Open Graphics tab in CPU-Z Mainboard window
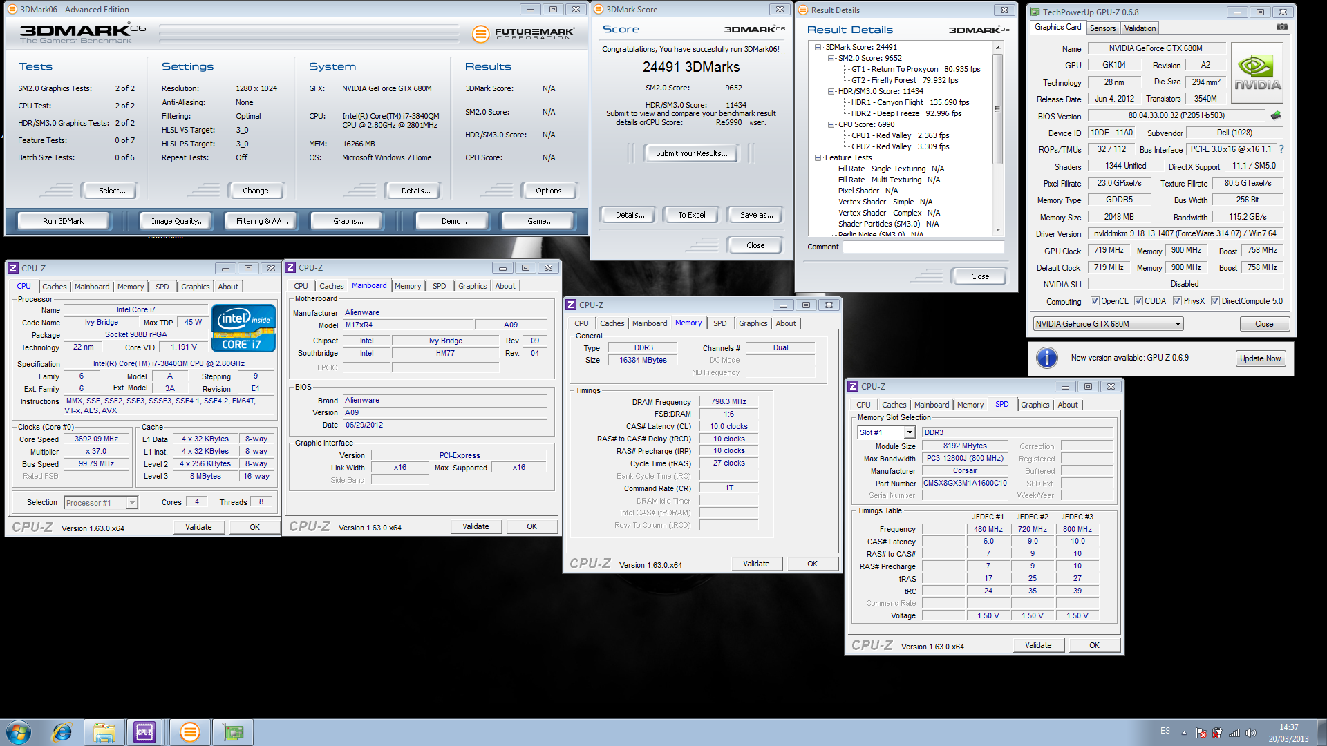Image resolution: width=1327 pixels, height=746 pixels. [473, 286]
